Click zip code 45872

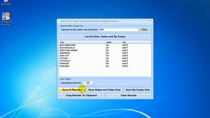pyautogui.click(x=125, y=50)
